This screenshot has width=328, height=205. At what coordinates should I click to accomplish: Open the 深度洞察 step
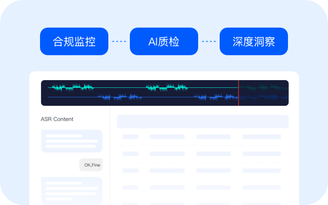click(253, 41)
